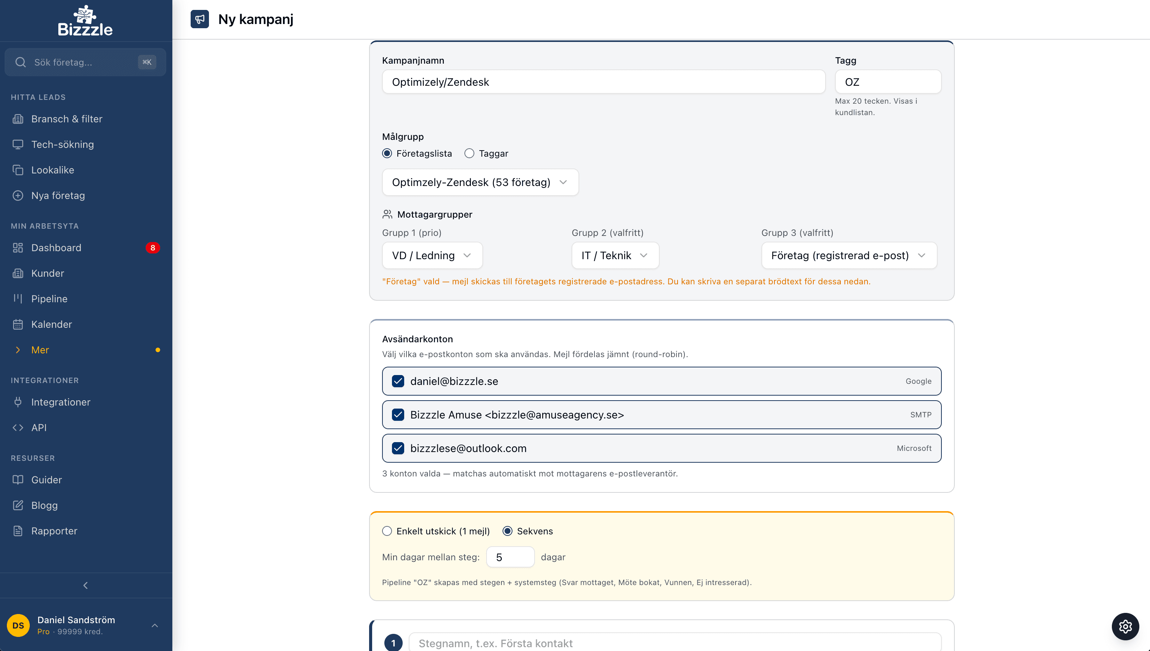The height and width of the screenshot is (651, 1150).
Task: Open the Kalender page
Action: click(x=51, y=324)
